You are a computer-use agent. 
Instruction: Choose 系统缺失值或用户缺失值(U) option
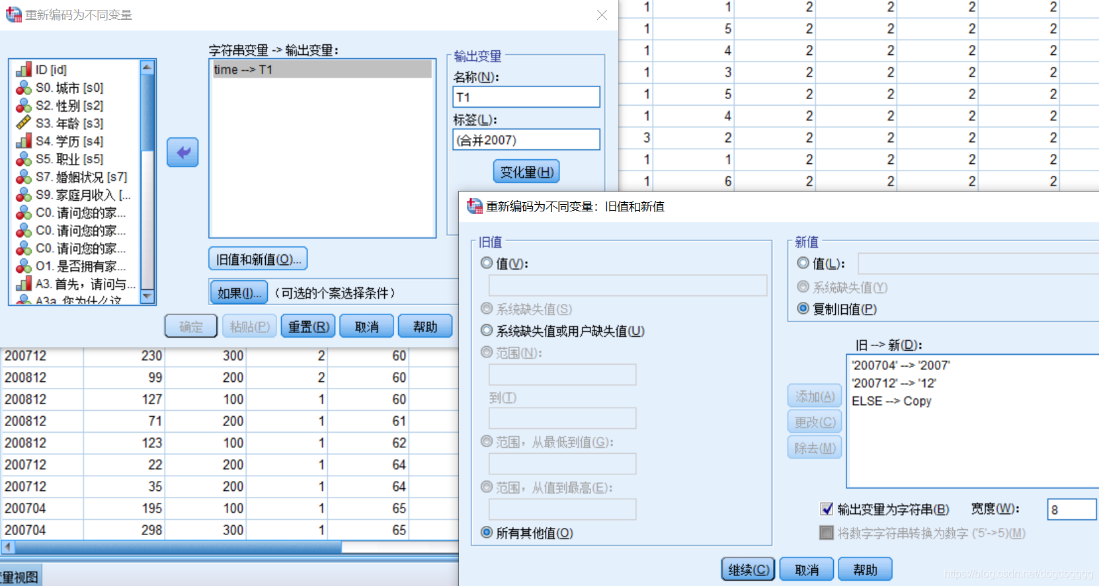(x=487, y=330)
